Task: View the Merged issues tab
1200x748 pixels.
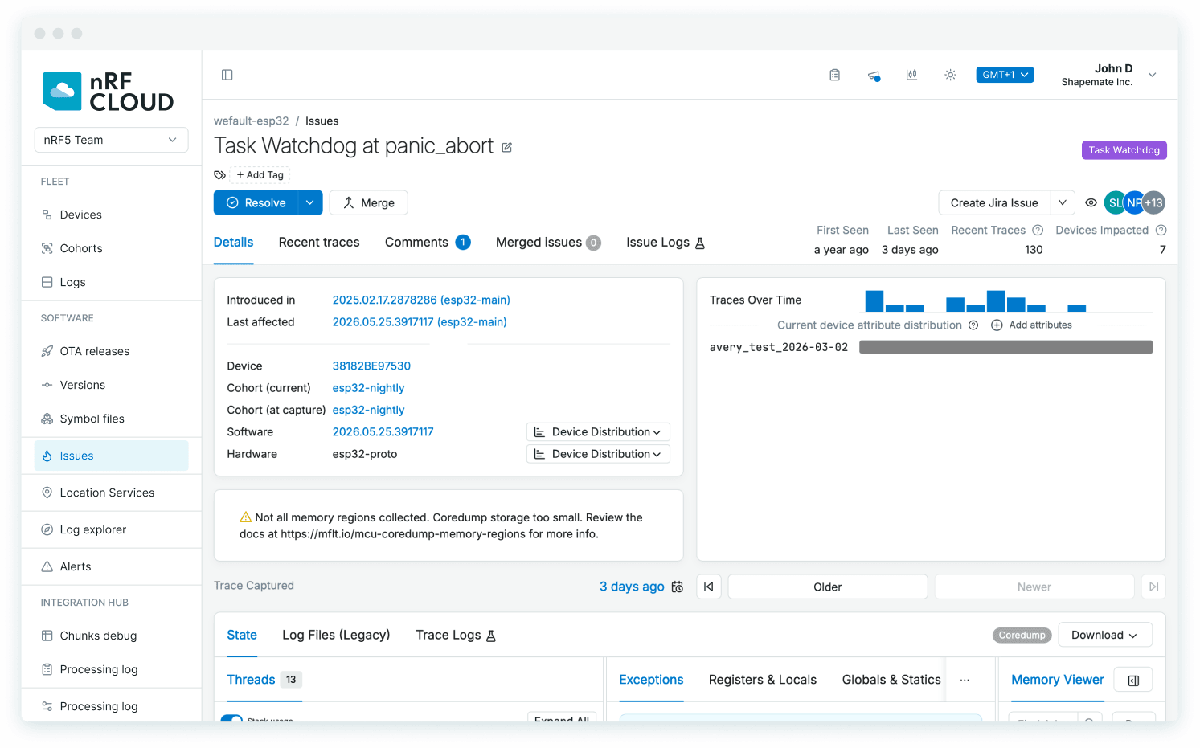Action: pyautogui.click(x=548, y=243)
